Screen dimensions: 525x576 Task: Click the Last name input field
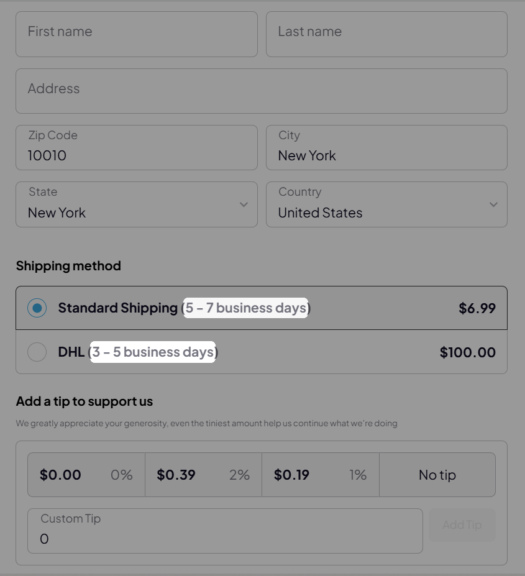[386, 34]
